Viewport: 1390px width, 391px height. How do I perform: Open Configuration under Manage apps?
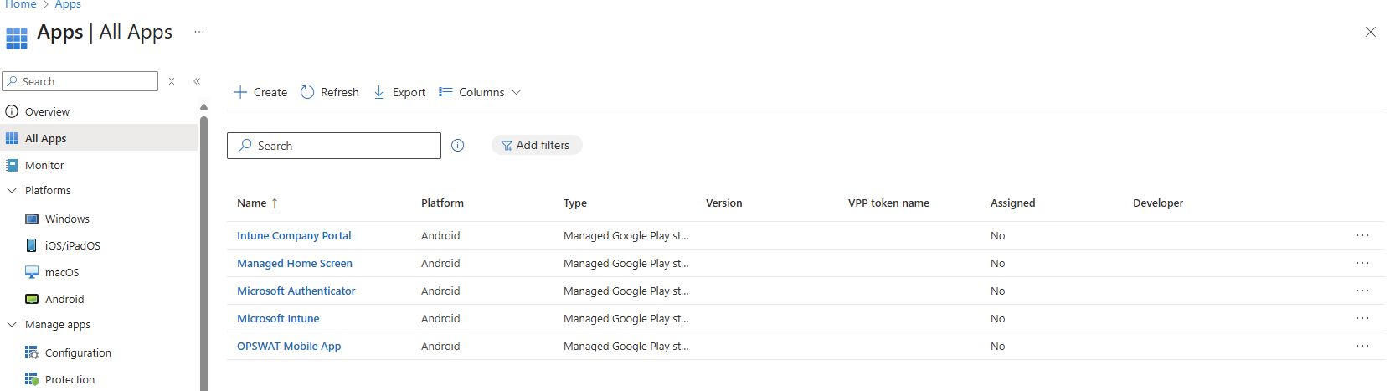click(x=78, y=352)
